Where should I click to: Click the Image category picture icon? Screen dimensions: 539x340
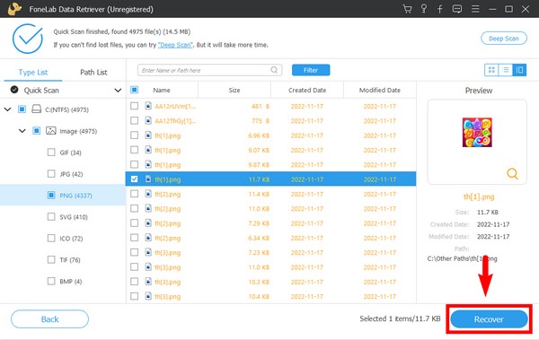51,131
